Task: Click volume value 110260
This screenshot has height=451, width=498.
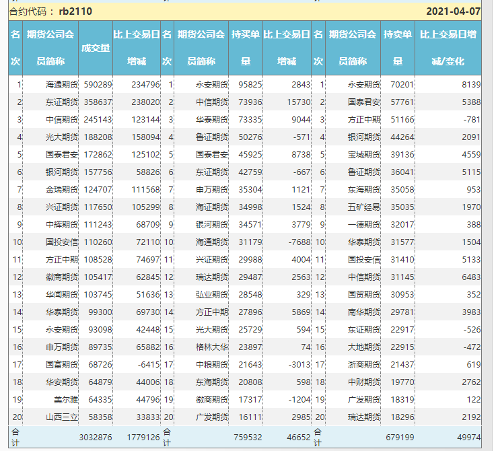Action: [98, 242]
